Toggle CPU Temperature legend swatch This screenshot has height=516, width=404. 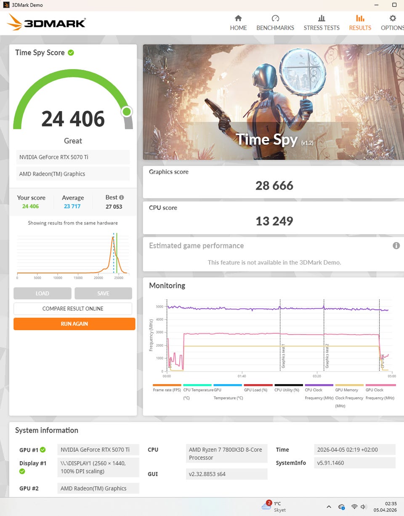[x=197, y=385]
